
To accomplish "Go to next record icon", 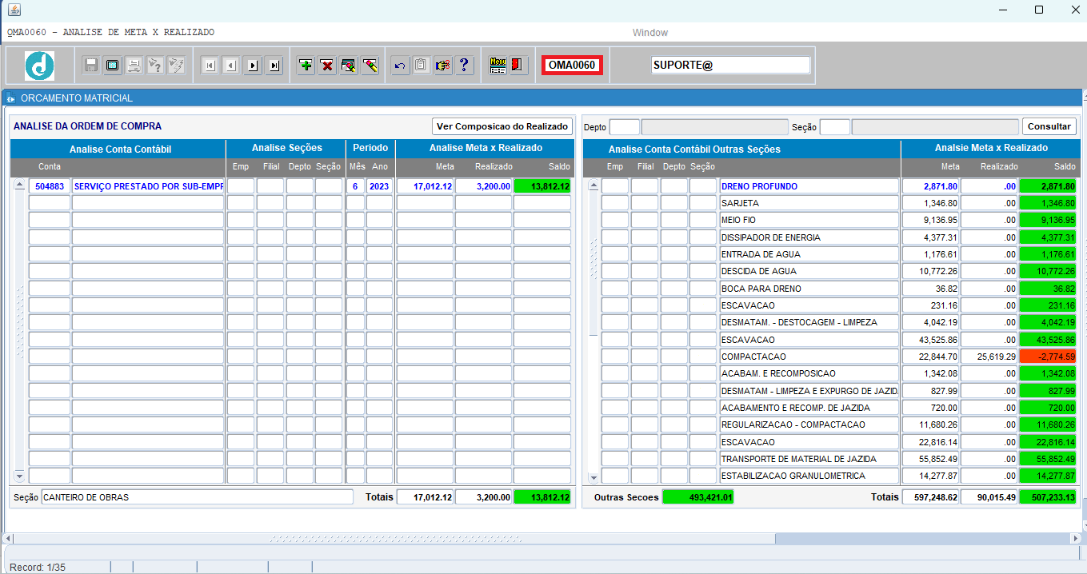I will click(x=253, y=66).
